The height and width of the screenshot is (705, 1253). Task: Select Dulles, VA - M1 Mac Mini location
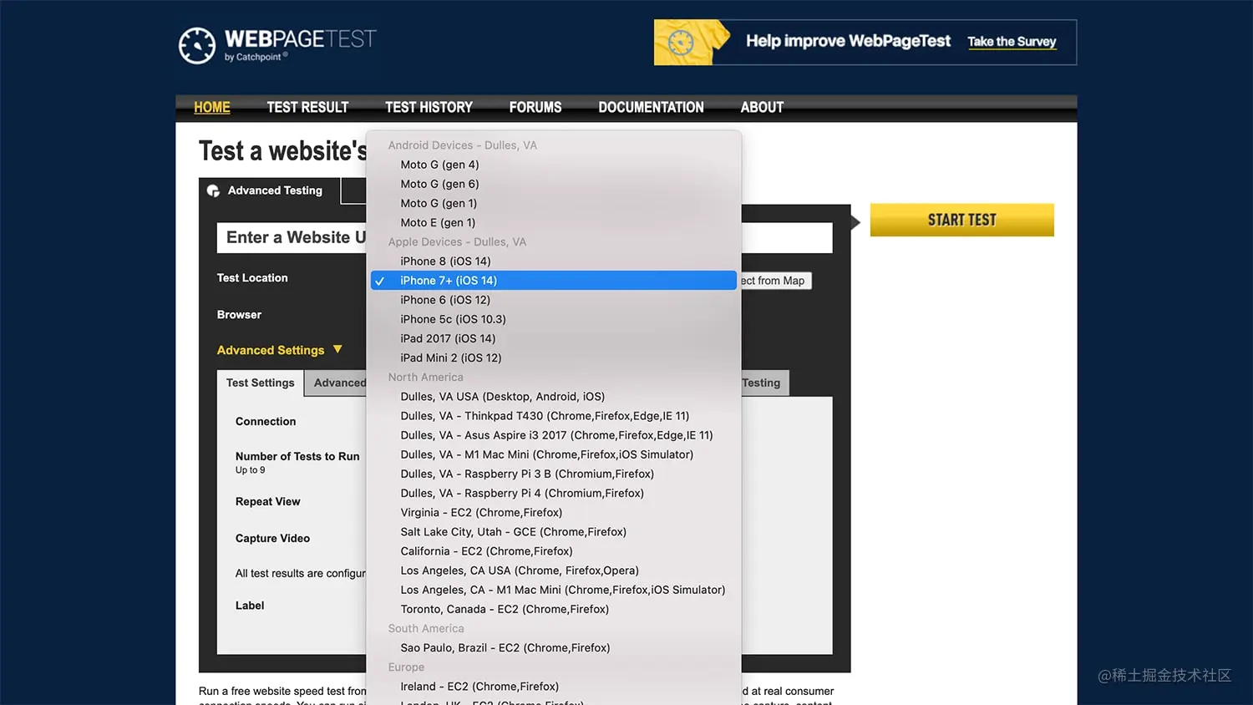pyautogui.click(x=553, y=454)
